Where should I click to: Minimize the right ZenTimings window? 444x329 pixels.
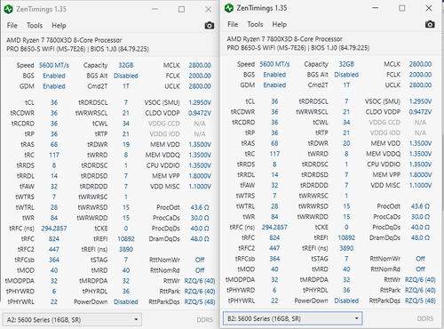pos(376,8)
